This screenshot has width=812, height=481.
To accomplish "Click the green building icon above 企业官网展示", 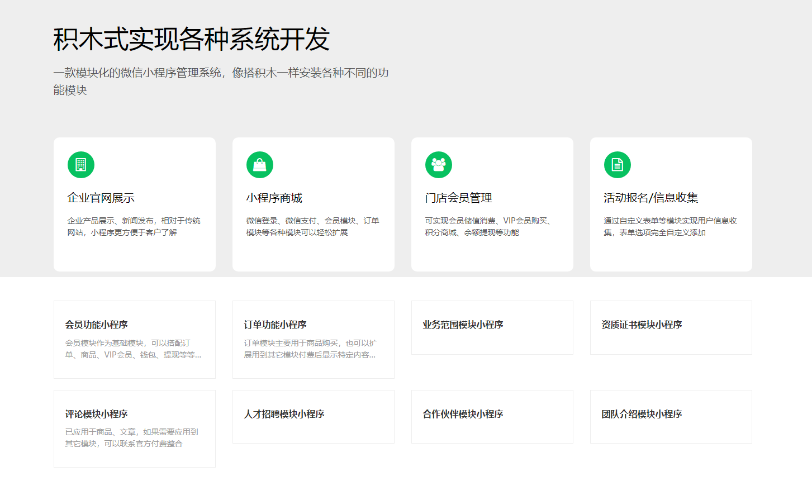I will [x=80, y=164].
